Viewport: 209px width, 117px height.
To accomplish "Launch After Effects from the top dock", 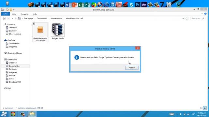I will click(144, 5).
